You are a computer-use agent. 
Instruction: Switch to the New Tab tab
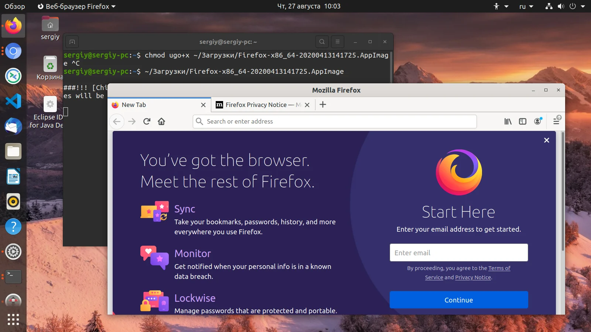click(159, 105)
